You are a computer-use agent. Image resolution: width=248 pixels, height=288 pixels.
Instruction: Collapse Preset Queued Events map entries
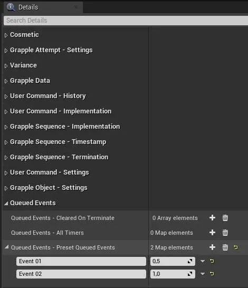coord(7,247)
